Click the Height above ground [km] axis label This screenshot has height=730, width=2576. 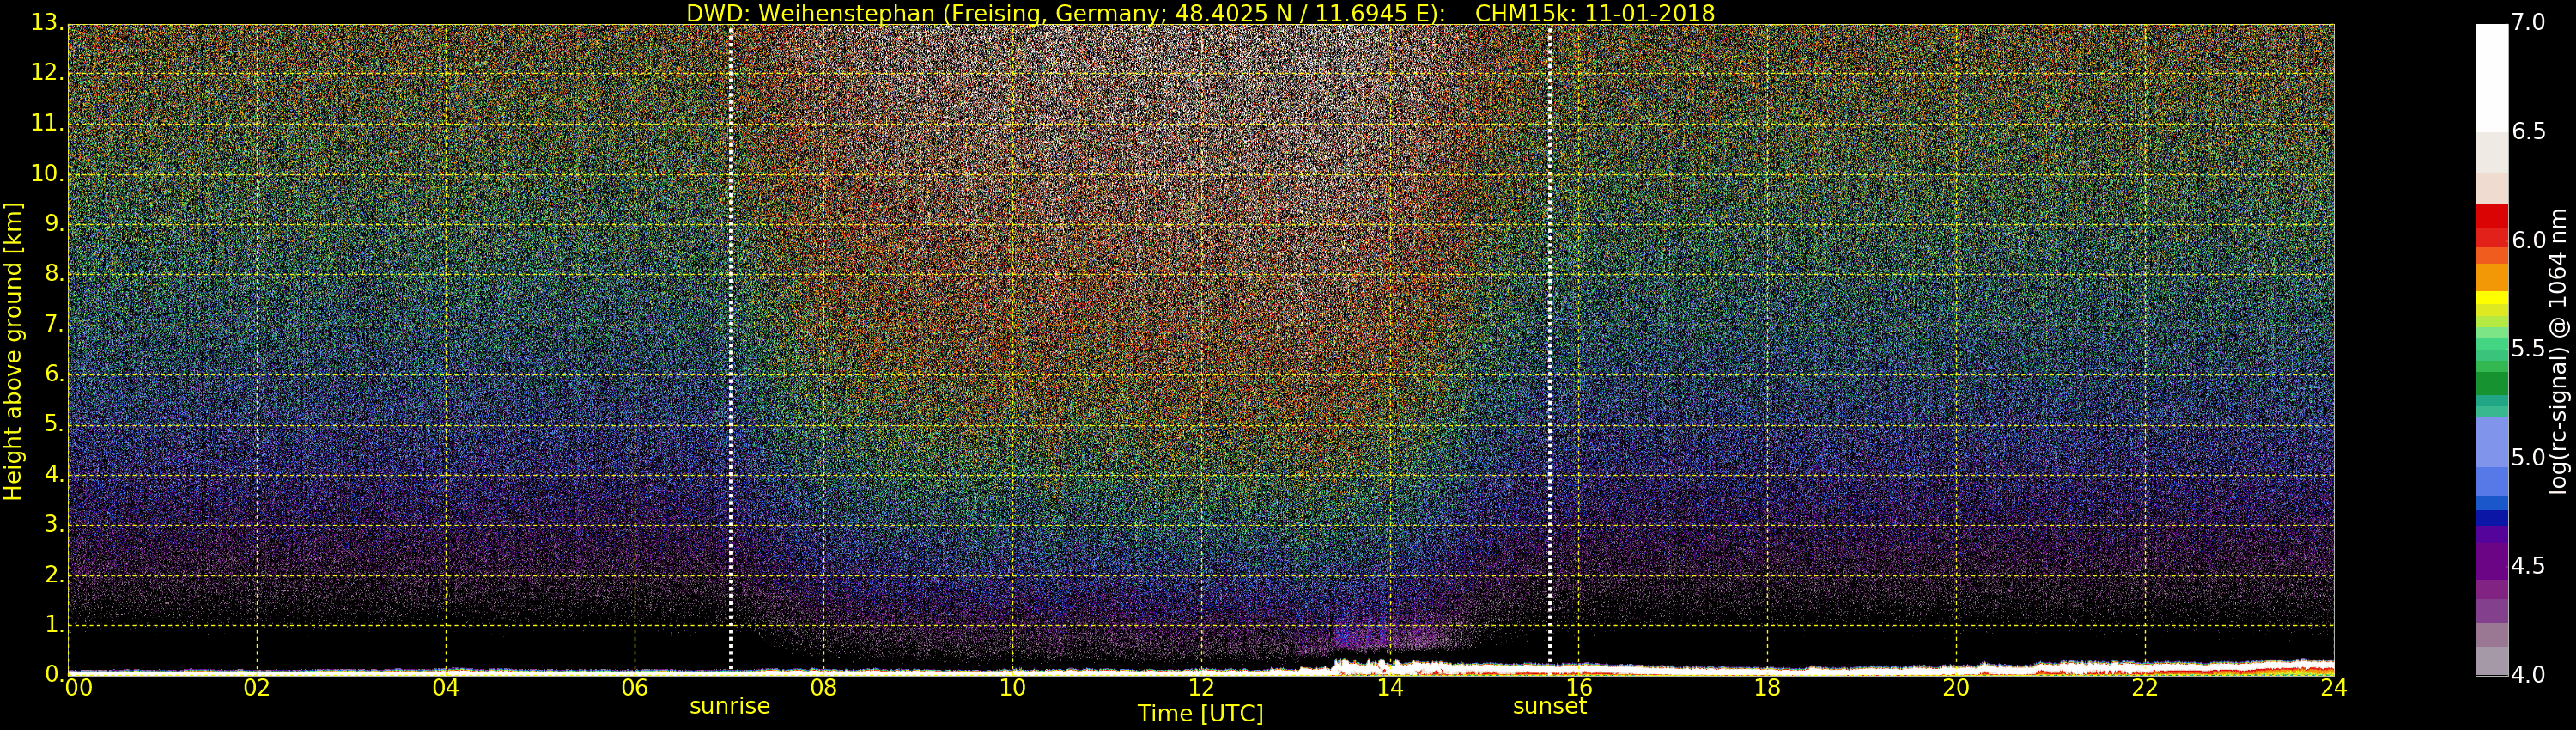click(13, 350)
